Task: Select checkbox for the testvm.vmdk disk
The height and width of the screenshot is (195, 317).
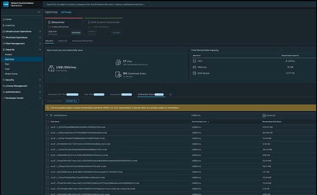Action: click(x=47, y=155)
